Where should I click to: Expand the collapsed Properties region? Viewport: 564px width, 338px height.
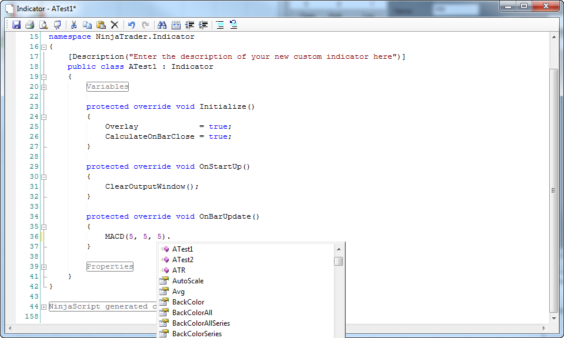pos(44,267)
